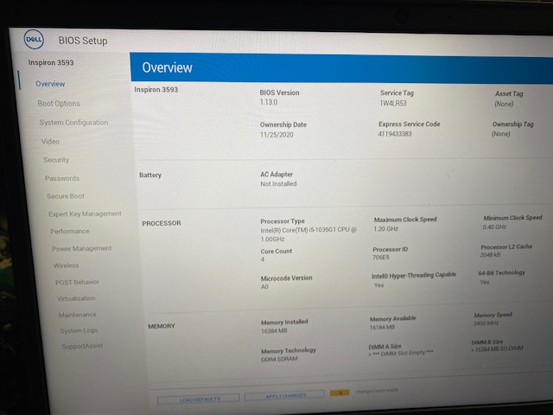The width and height of the screenshot is (553, 415).
Task: Open Security settings
Action: 56,160
